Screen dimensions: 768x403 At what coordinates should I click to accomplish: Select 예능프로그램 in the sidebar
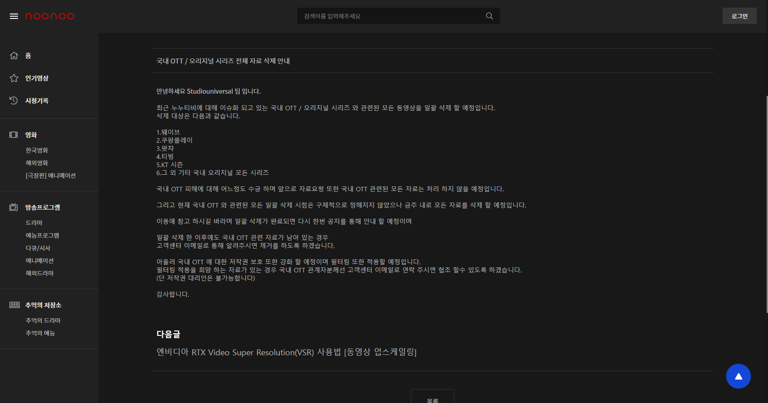42,235
